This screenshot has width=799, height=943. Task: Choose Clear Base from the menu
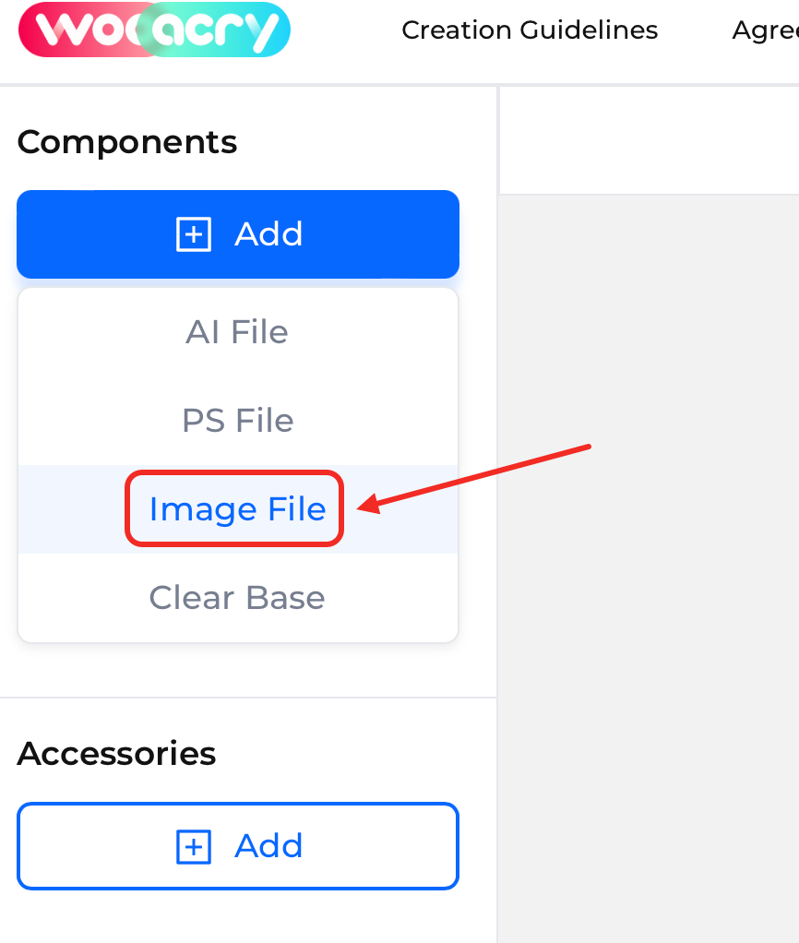click(237, 598)
